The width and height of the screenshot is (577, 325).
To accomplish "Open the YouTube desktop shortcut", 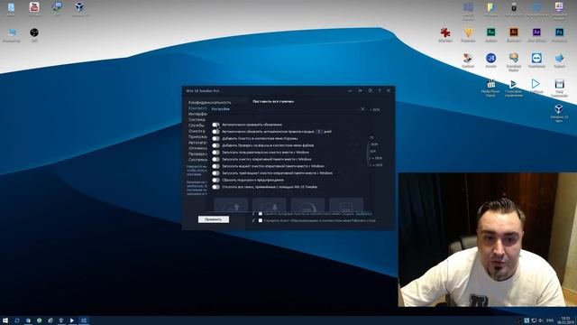I will (34, 8).
